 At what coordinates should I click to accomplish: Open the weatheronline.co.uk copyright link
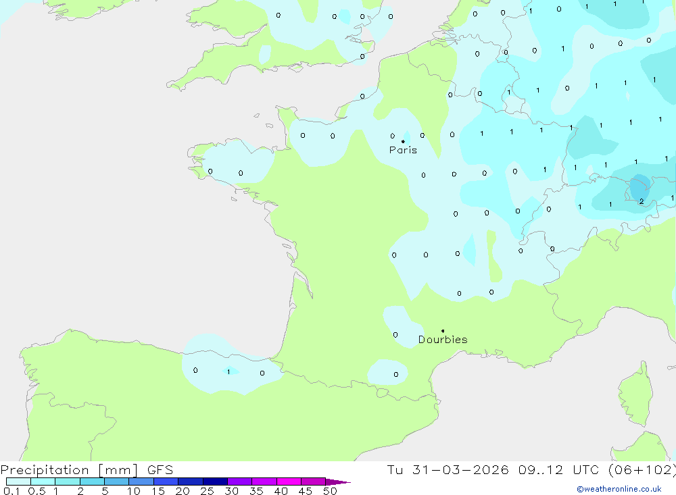(x=619, y=489)
